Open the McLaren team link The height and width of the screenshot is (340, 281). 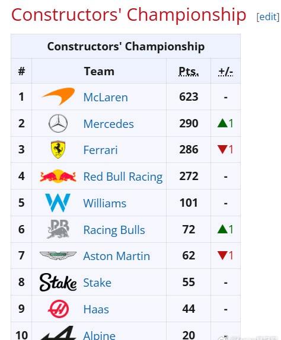pos(106,97)
